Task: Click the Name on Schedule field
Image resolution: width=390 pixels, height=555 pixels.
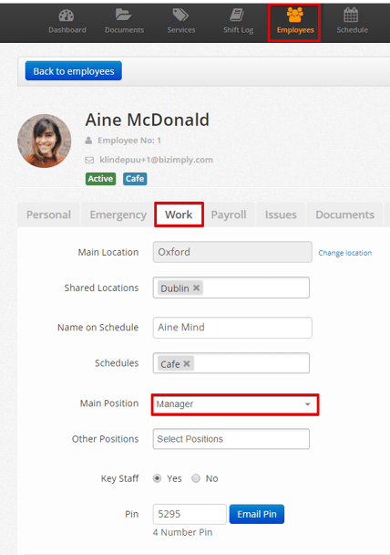Action: [232, 328]
